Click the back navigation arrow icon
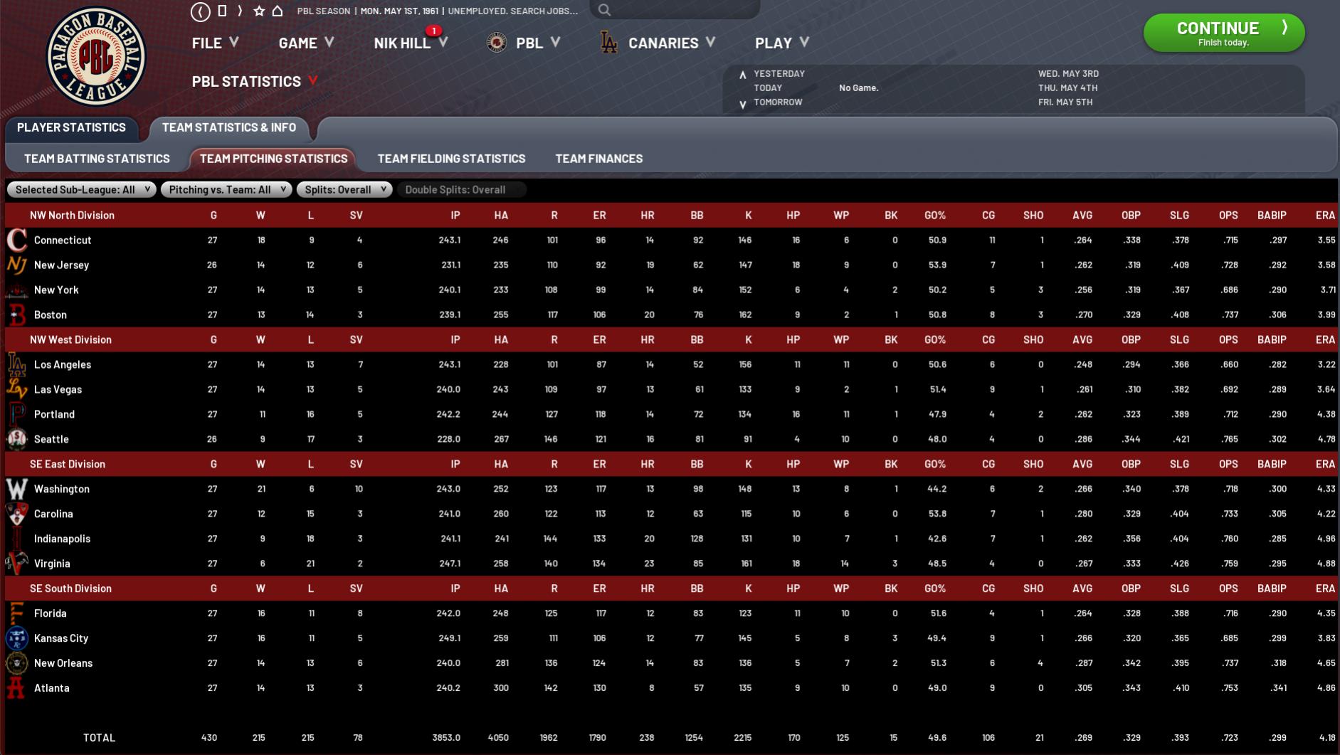The image size is (1340, 755). [201, 11]
